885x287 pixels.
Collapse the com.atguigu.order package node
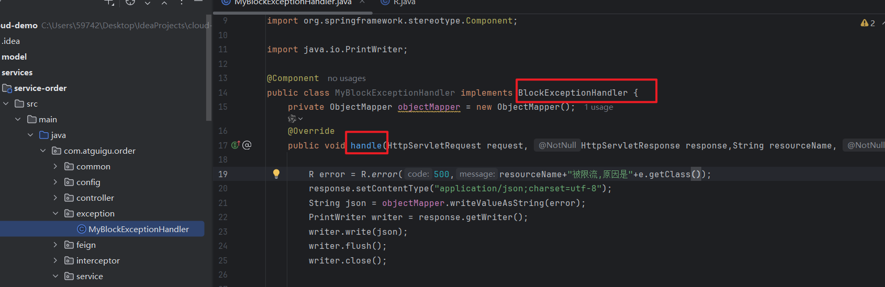point(43,151)
